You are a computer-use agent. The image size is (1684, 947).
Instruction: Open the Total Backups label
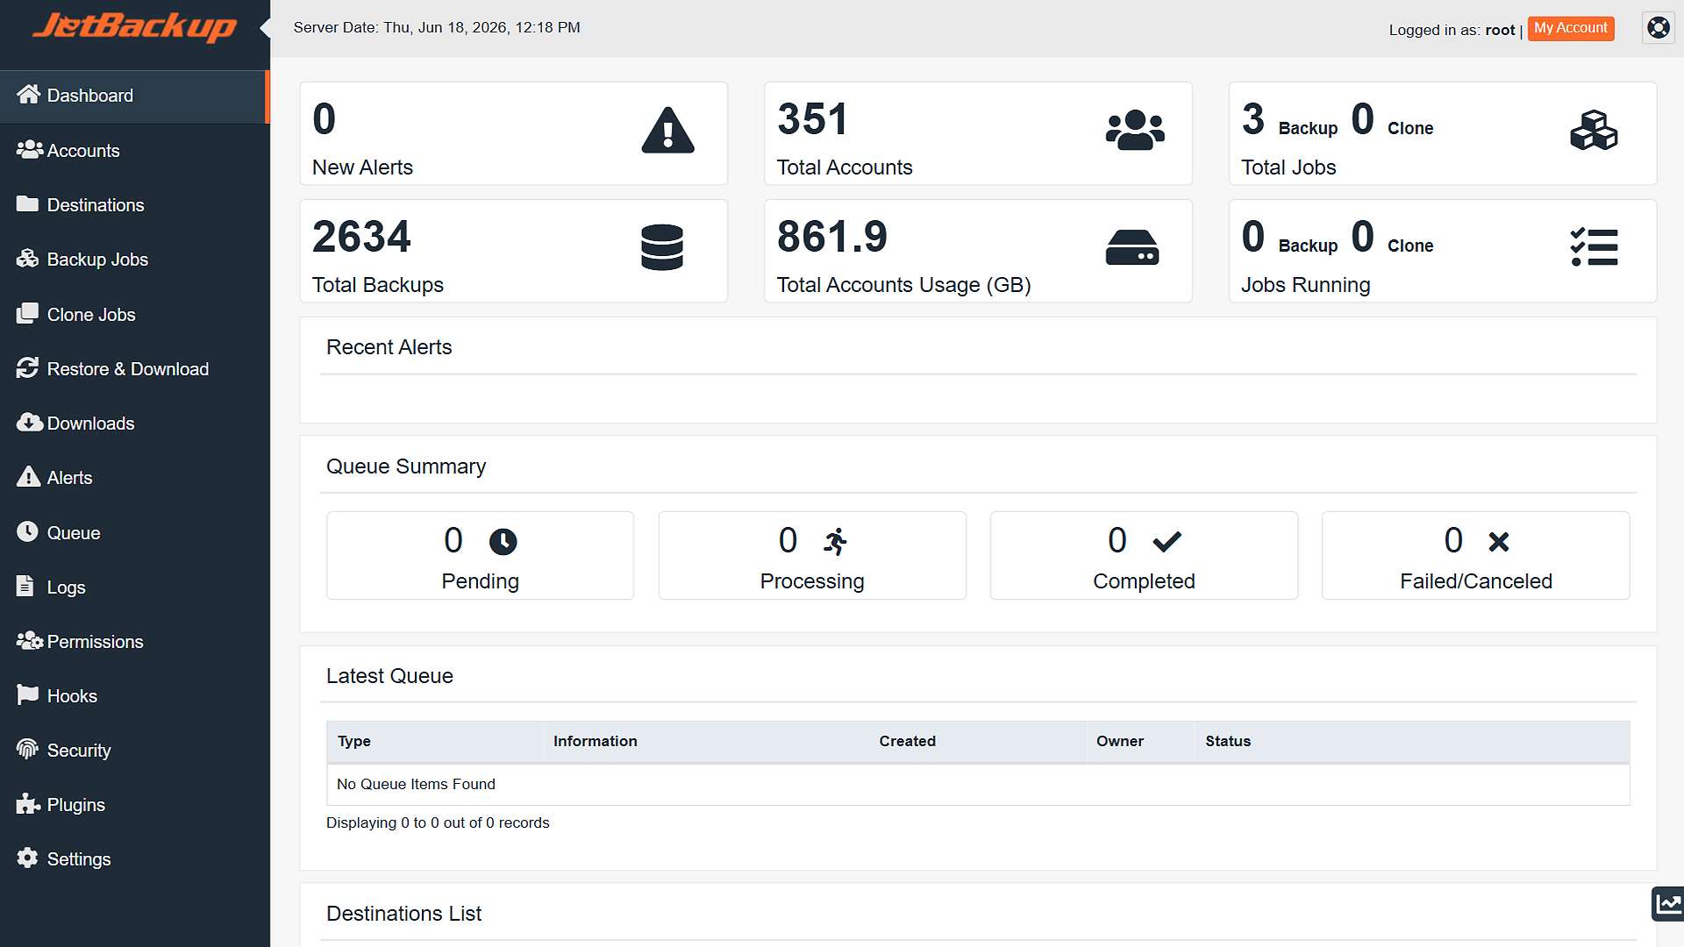pyautogui.click(x=378, y=285)
